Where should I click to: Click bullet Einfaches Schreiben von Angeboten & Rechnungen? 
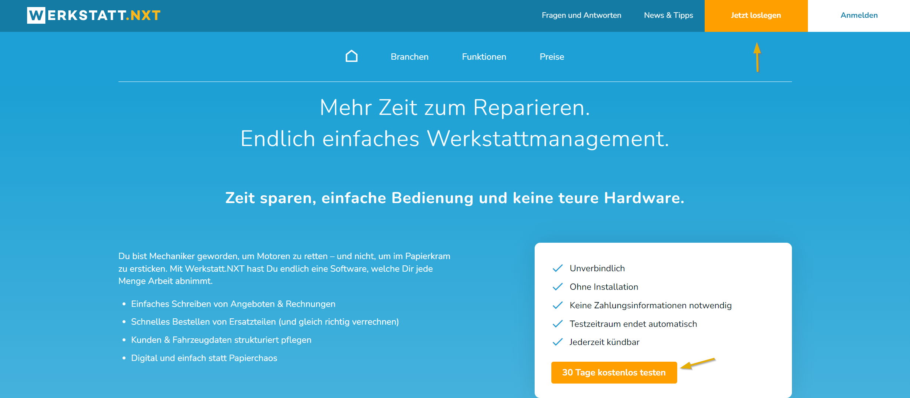233,304
